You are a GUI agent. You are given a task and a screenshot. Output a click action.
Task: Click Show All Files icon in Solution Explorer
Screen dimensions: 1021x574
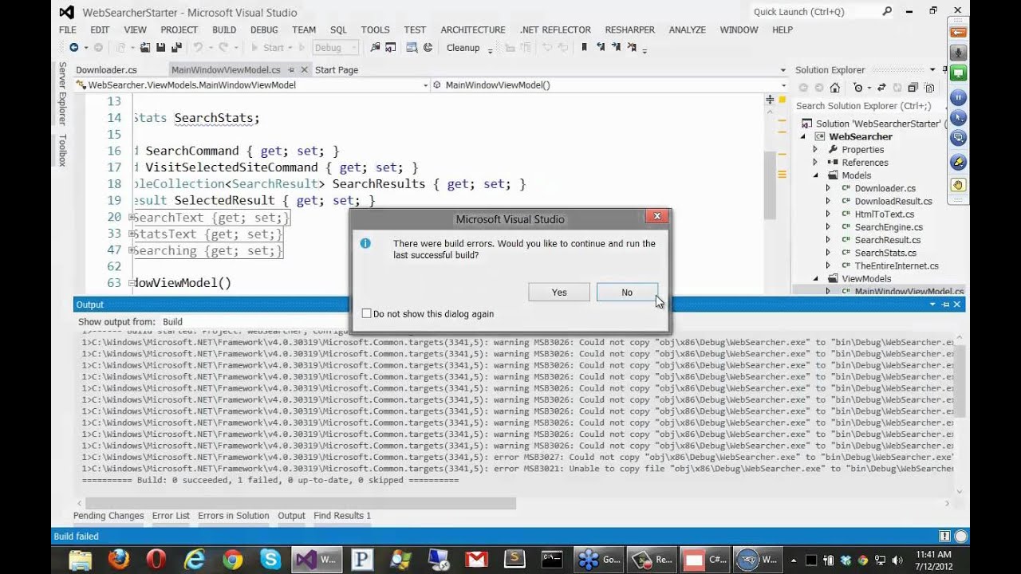tap(929, 88)
